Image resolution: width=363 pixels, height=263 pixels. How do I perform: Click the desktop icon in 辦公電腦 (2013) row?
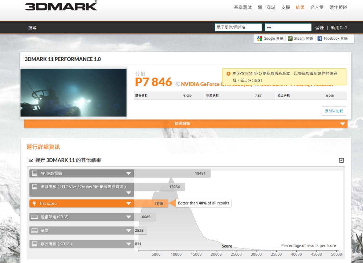click(x=35, y=244)
